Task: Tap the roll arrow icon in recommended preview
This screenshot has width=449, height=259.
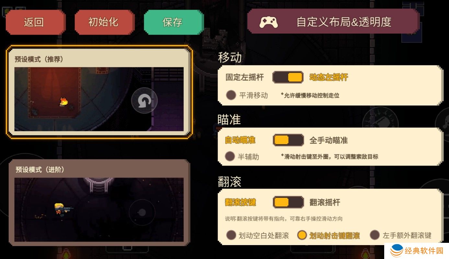Action: tap(144, 101)
